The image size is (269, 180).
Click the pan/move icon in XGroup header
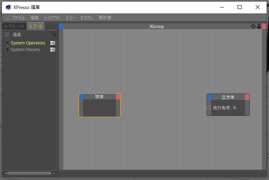coord(253,26)
